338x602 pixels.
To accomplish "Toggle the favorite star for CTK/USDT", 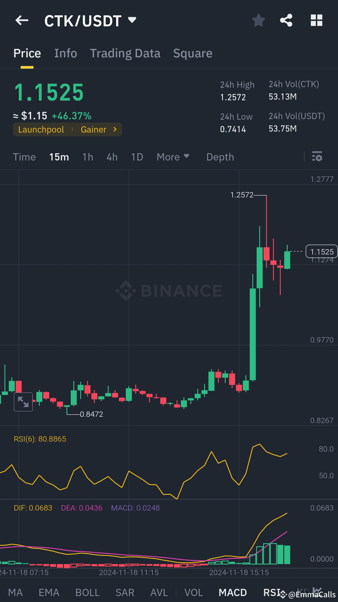I will click(259, 20).
